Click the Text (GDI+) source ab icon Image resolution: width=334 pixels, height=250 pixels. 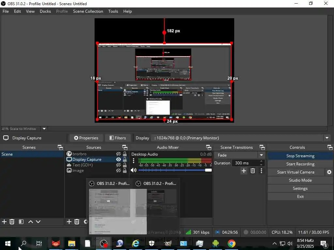pyautogui.click(x=69, y=165)
